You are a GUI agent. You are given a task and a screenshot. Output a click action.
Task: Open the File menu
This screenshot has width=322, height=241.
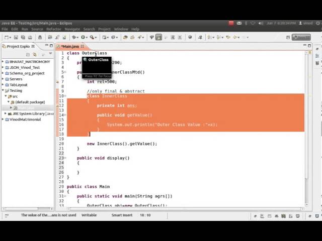(5, 29)
